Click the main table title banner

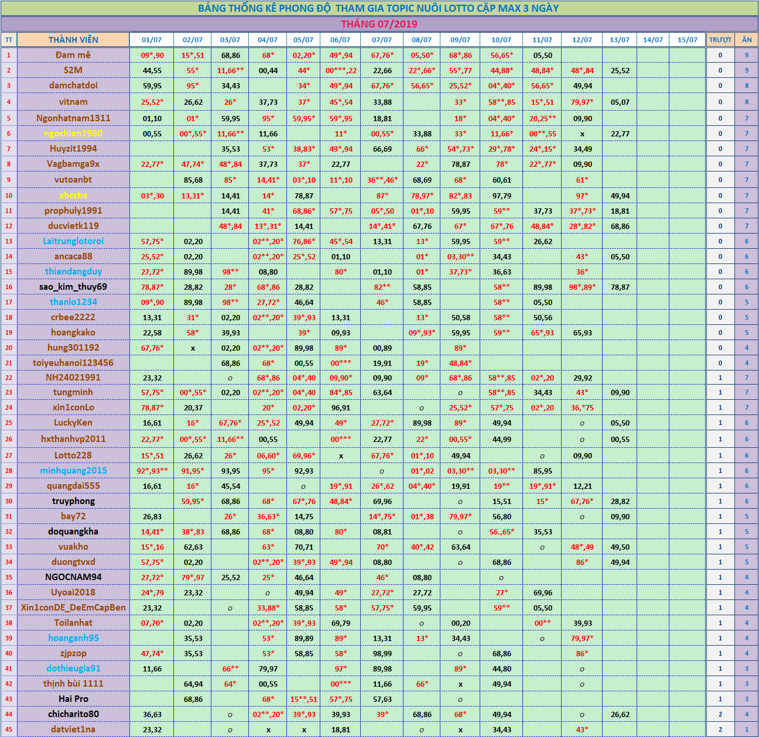coord(379,8)
